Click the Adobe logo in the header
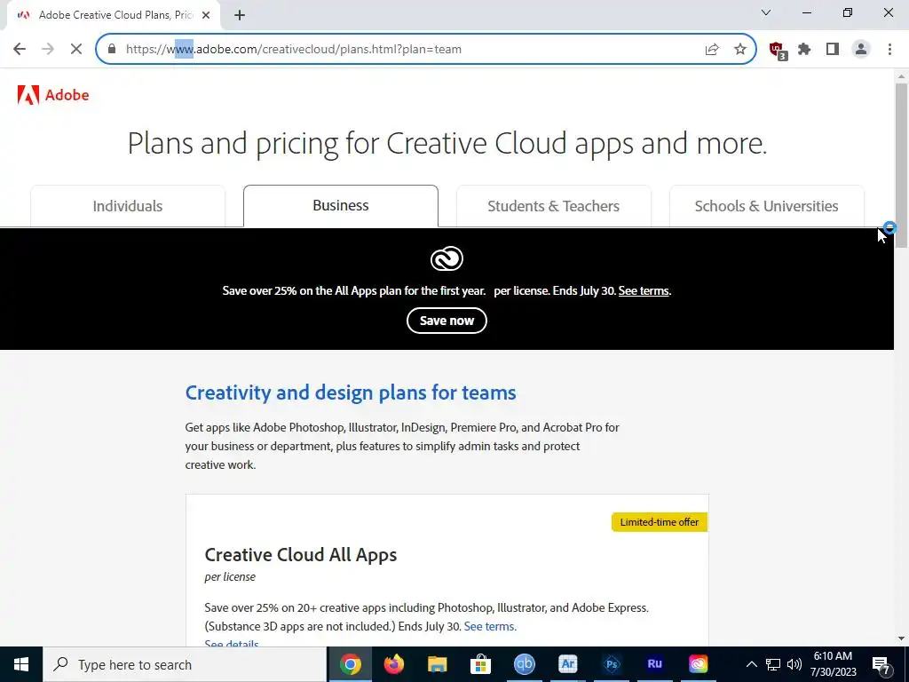Screen dimensions: 909x682 [52, 95]
